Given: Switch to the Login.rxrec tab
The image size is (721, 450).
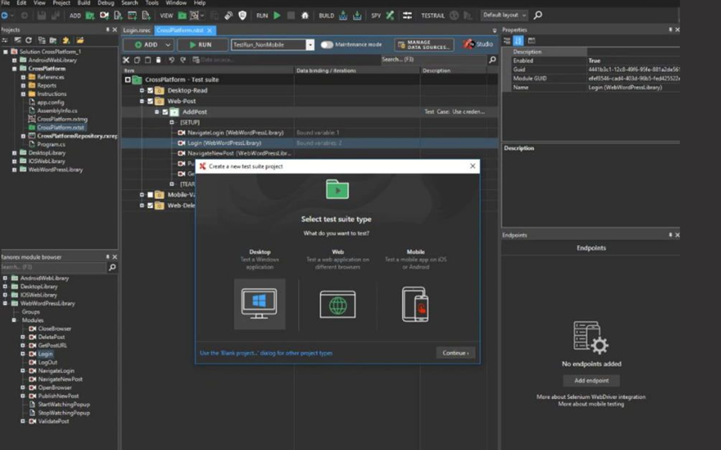Looking at the screenshot, I should pos(137,30).
